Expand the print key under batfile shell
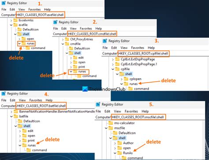 (20, 141)
